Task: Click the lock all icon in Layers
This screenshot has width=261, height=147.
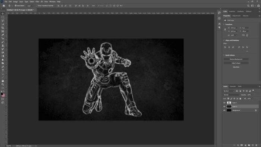Action: (x=240, y=99)
